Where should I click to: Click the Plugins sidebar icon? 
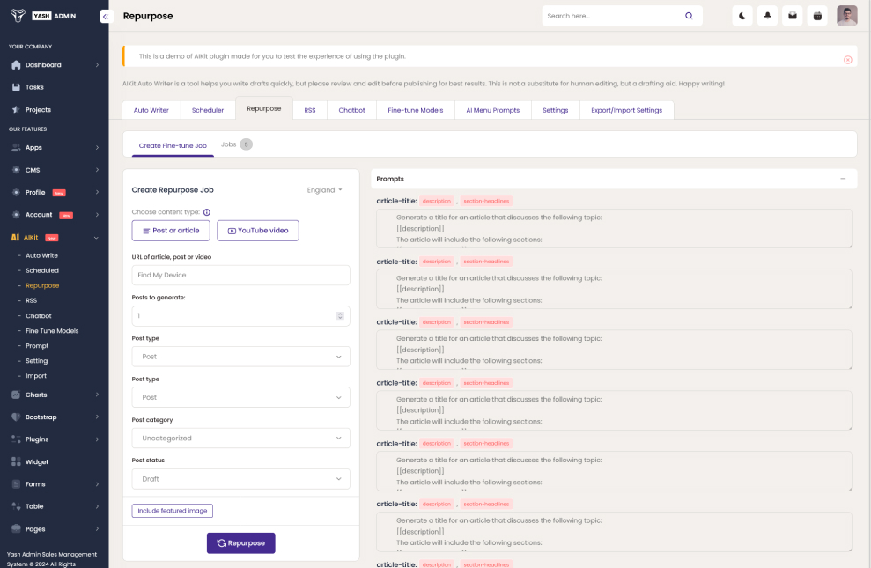(16, 439)
